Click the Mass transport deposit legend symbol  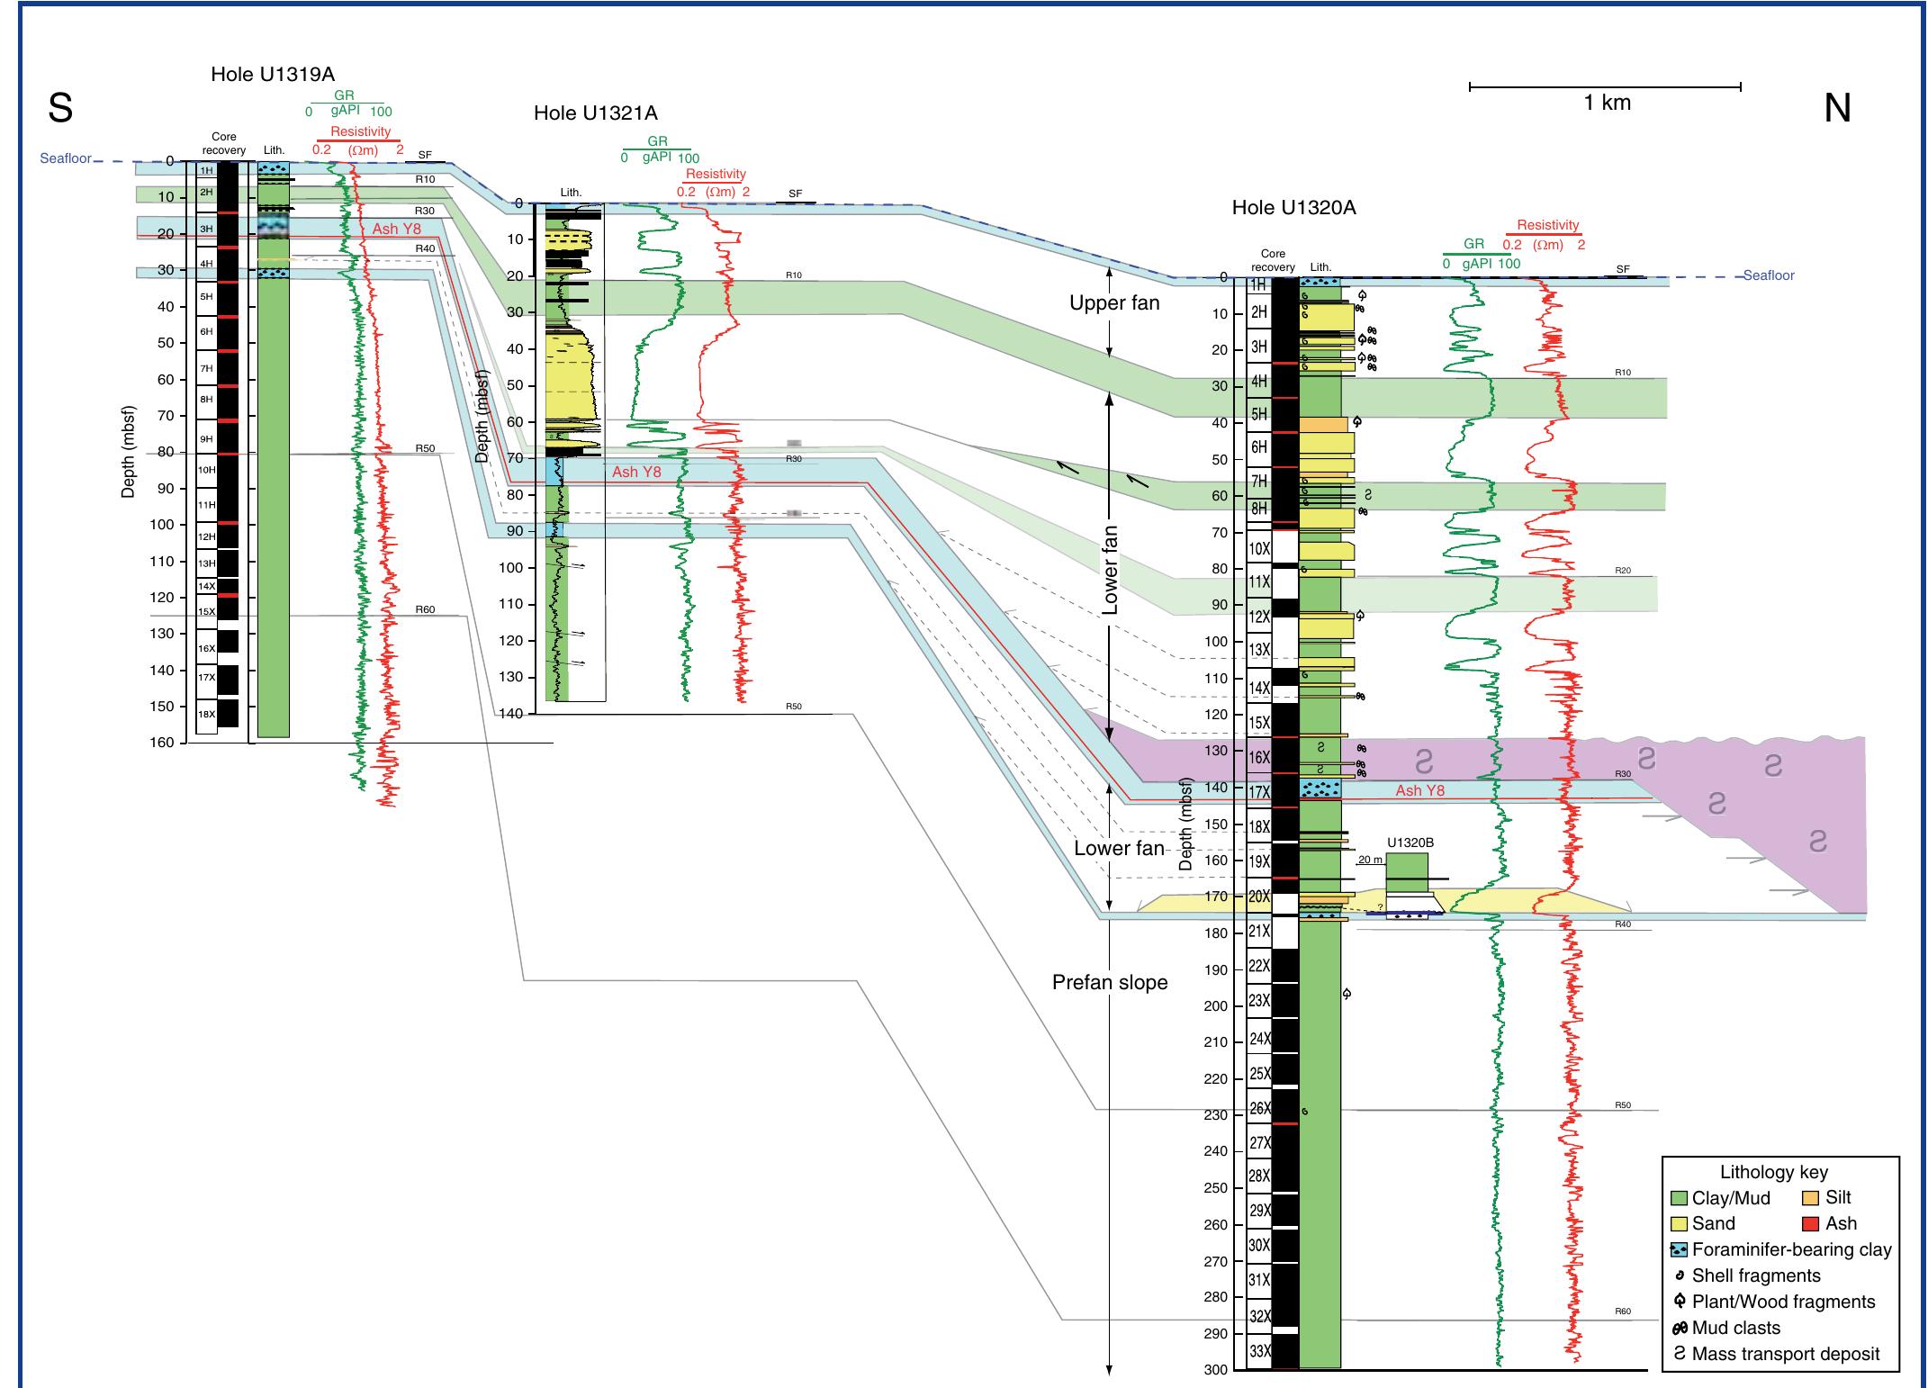[x=1680, y=1354]
